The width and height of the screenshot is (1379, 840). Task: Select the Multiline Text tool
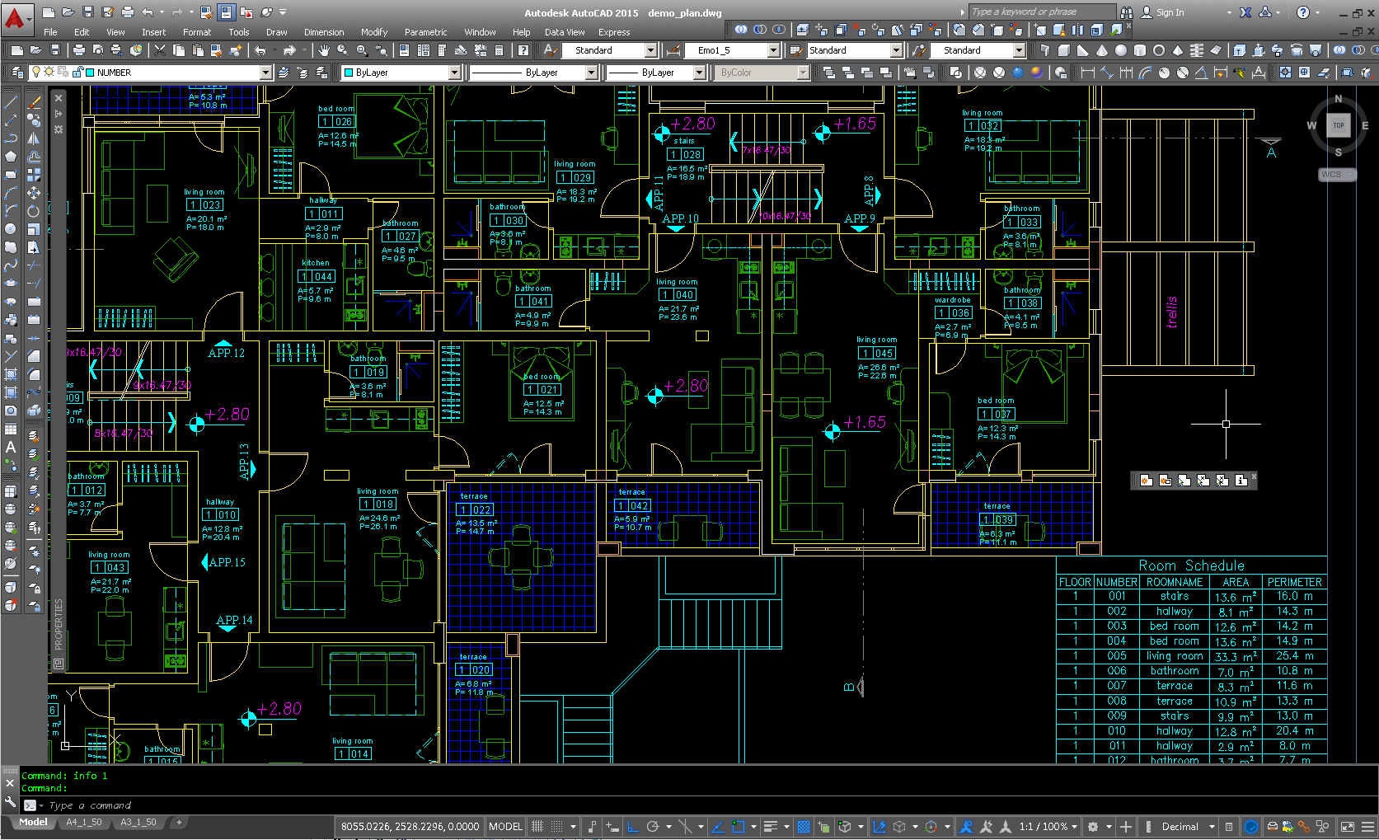(11, 447)
